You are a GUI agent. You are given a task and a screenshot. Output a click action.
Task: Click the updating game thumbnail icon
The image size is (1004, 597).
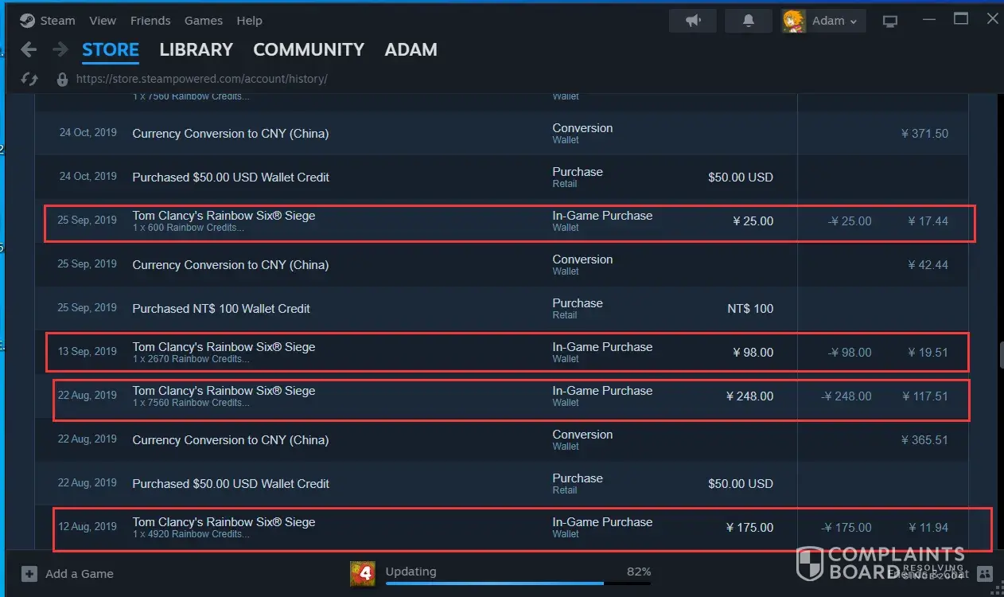363,573
